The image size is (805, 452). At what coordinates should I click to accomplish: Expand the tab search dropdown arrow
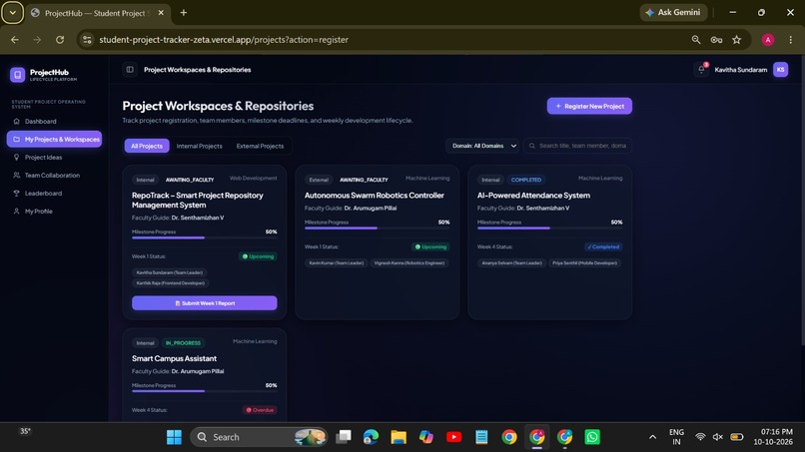[x=12, y=13]
